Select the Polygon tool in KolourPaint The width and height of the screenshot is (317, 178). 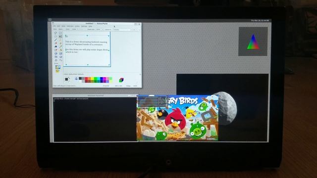(x=55, y=57)
